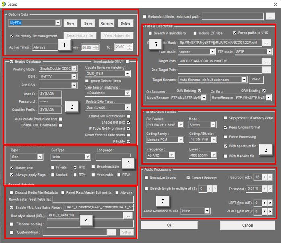Click the browse button beside 2nd Target Path

click(x=266, y=70)
